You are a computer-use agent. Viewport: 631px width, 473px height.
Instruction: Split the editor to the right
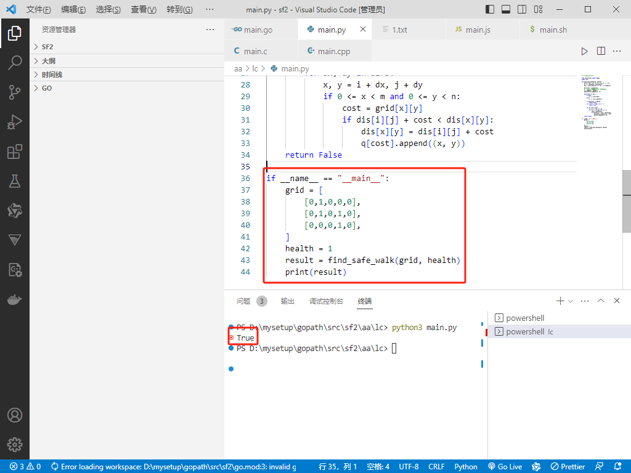point(601,51)
